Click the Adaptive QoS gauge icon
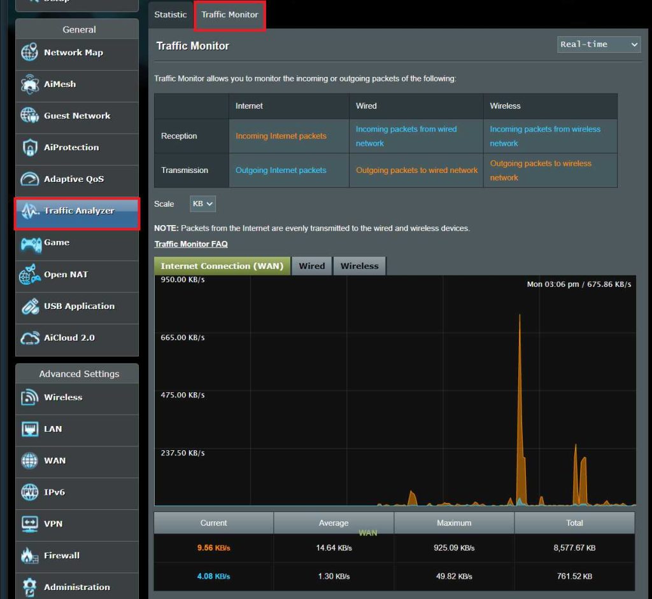The height and width of the screenshot is (599, 652). pos(29,179)
